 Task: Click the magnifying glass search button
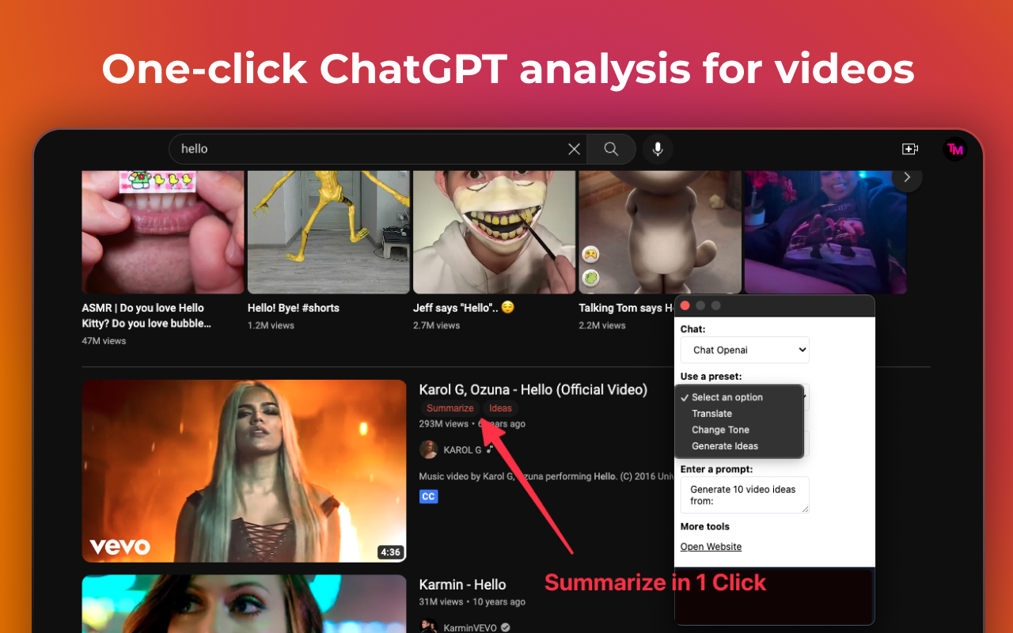(x=611, y=149)
